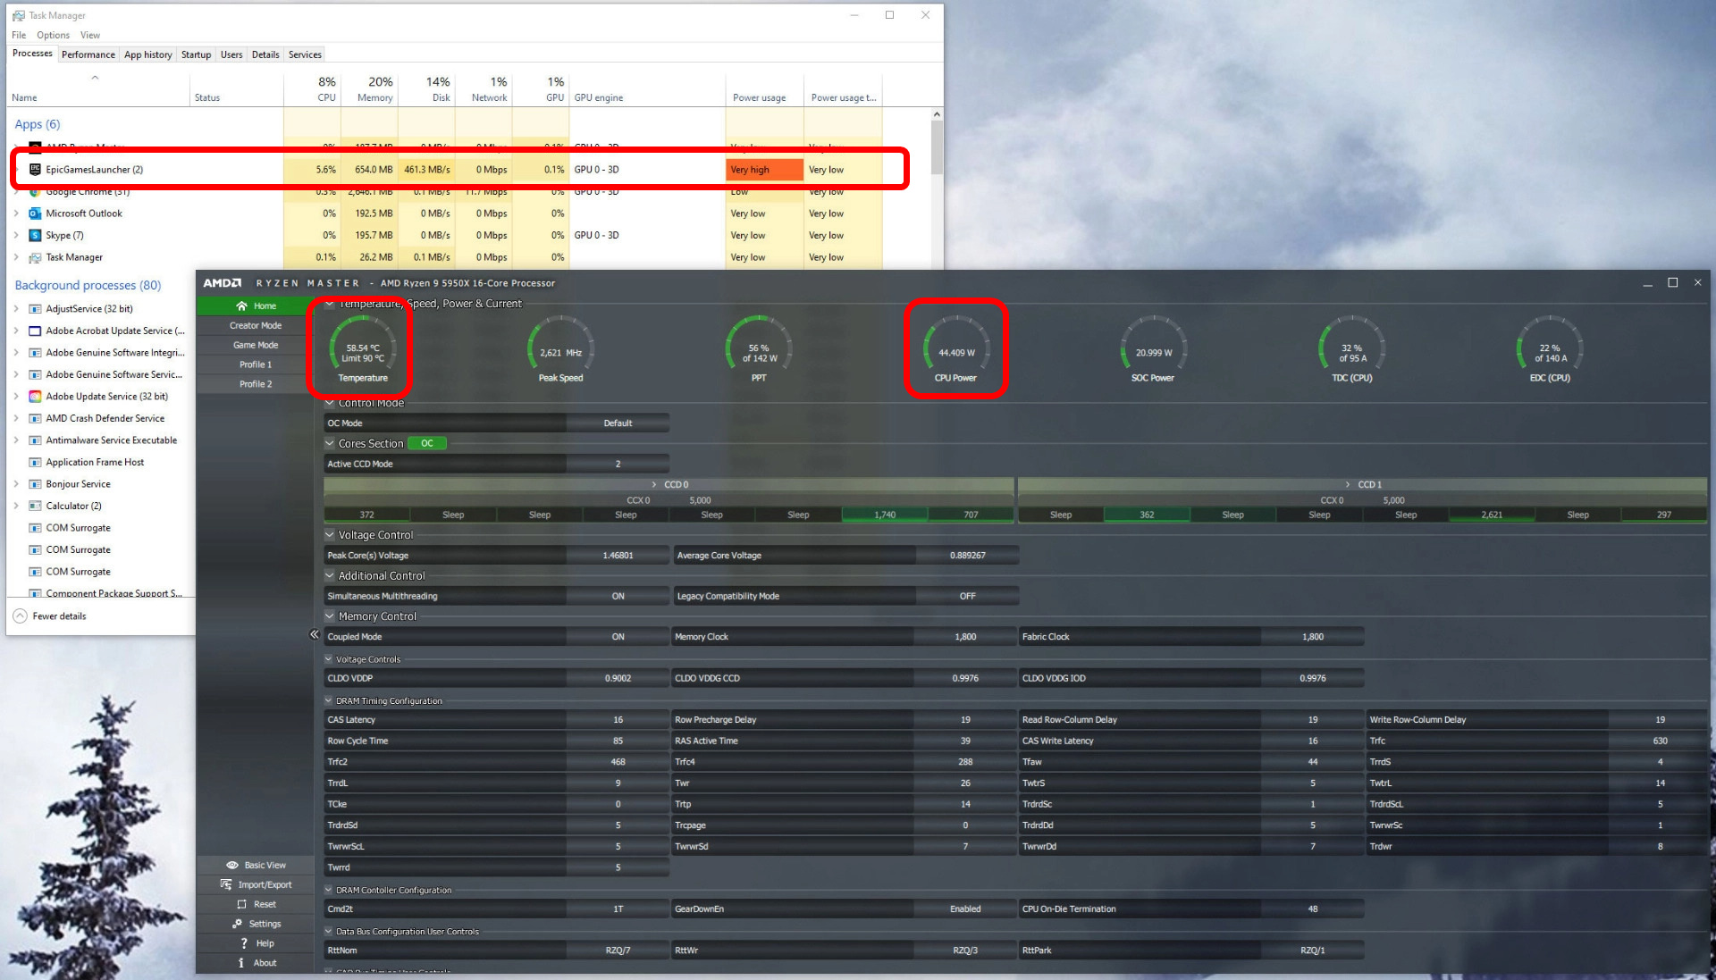Click the Microsoft Outlook icon in Task Manager

(35, 214)
